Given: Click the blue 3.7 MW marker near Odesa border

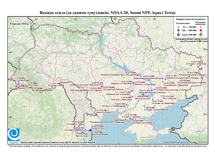Looking at the screenshot, I should coord(97,114).
